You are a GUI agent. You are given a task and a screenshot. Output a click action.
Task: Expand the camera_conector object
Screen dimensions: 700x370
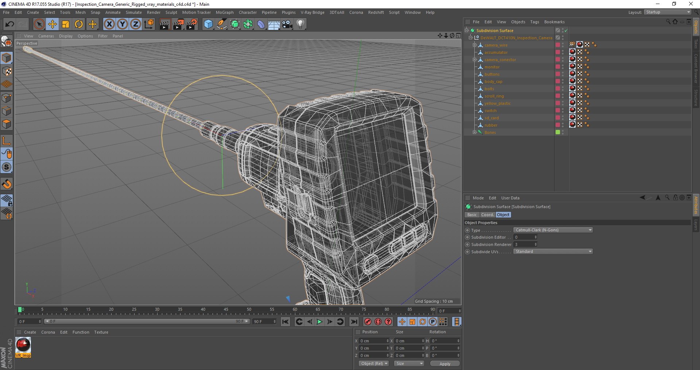point(474,60)
